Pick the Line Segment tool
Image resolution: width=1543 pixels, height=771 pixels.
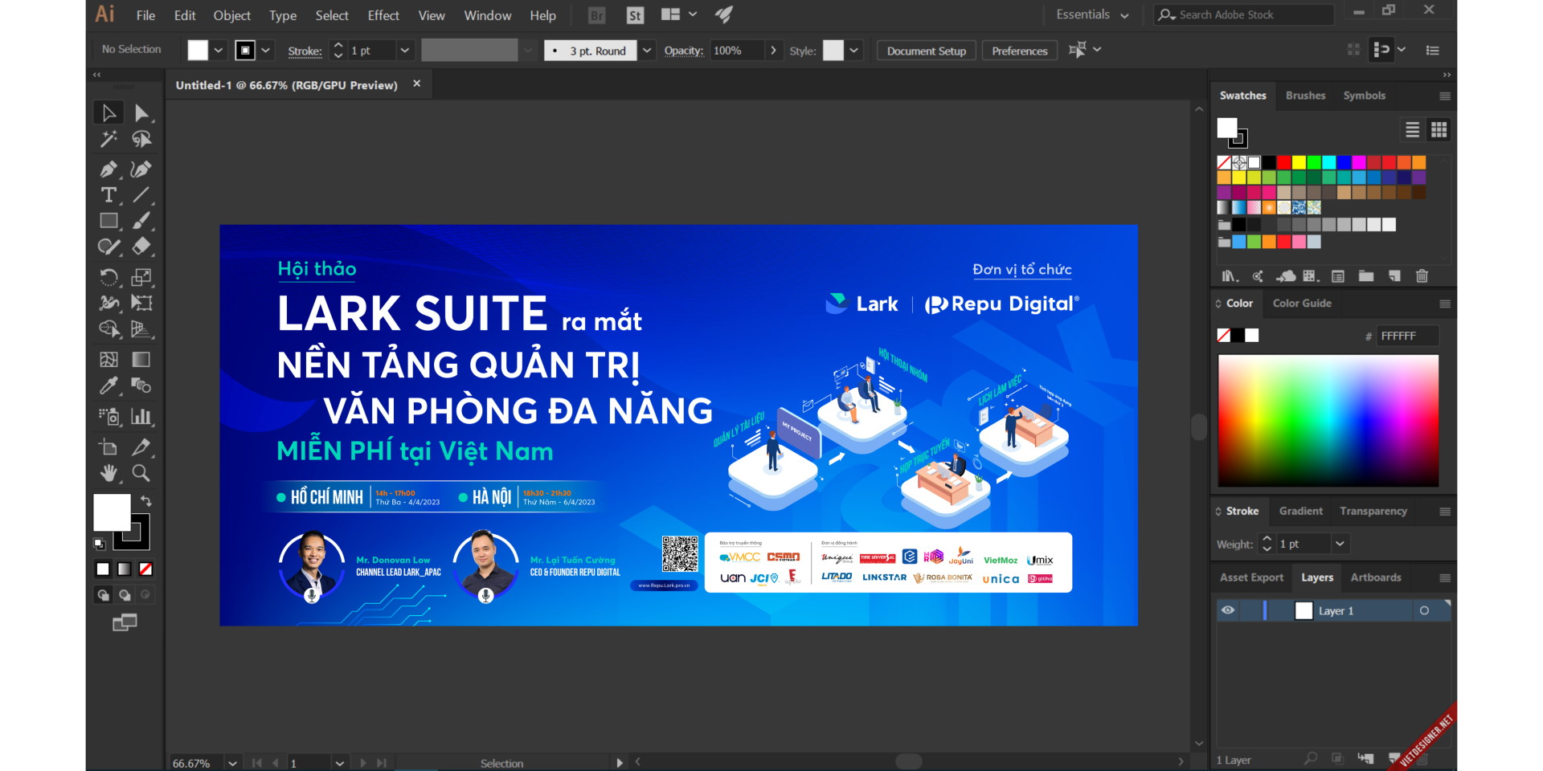click(x=141, y=195)
